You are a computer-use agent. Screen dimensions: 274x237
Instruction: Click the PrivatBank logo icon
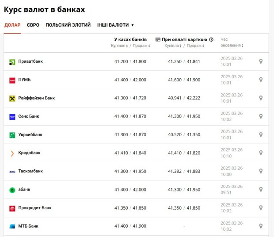[x=12, y=62]
